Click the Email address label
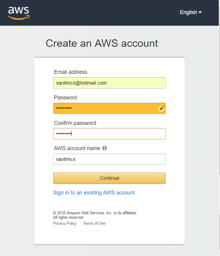220x256 pixels. 71,72
